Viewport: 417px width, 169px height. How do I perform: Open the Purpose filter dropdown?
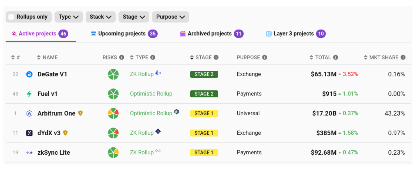coord(170,17)
